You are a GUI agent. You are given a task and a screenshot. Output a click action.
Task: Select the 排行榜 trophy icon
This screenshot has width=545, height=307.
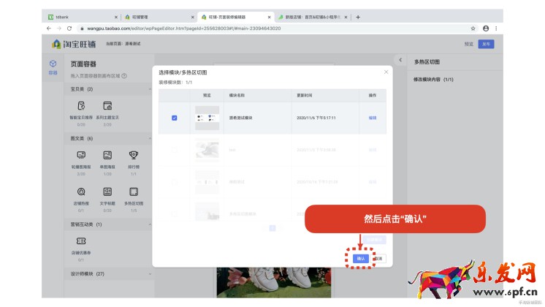[x=134, y=155]
